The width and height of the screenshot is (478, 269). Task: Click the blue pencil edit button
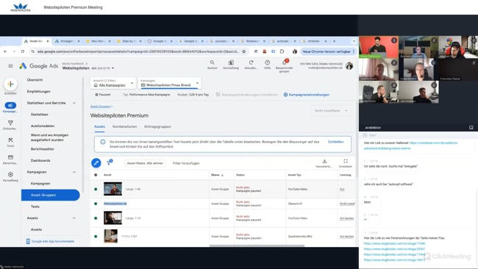click(x=96, y=163)
